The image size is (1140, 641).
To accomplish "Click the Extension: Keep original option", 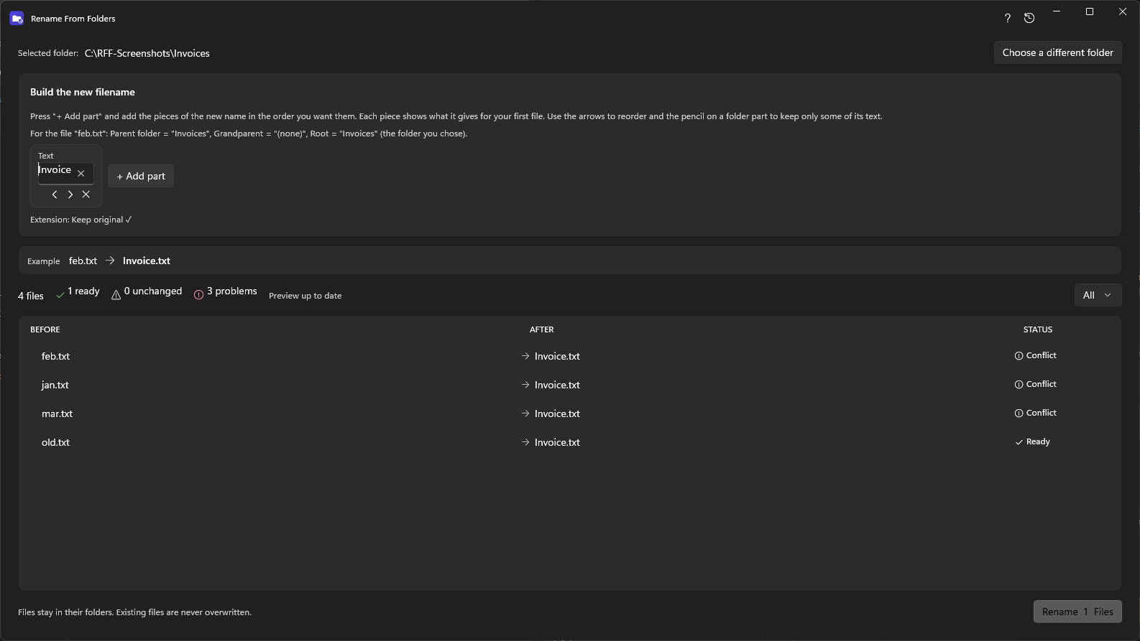I will [81, 220].
